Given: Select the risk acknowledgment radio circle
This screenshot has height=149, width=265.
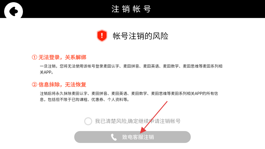Looking at the screenshot, I should tap(88, 121).
